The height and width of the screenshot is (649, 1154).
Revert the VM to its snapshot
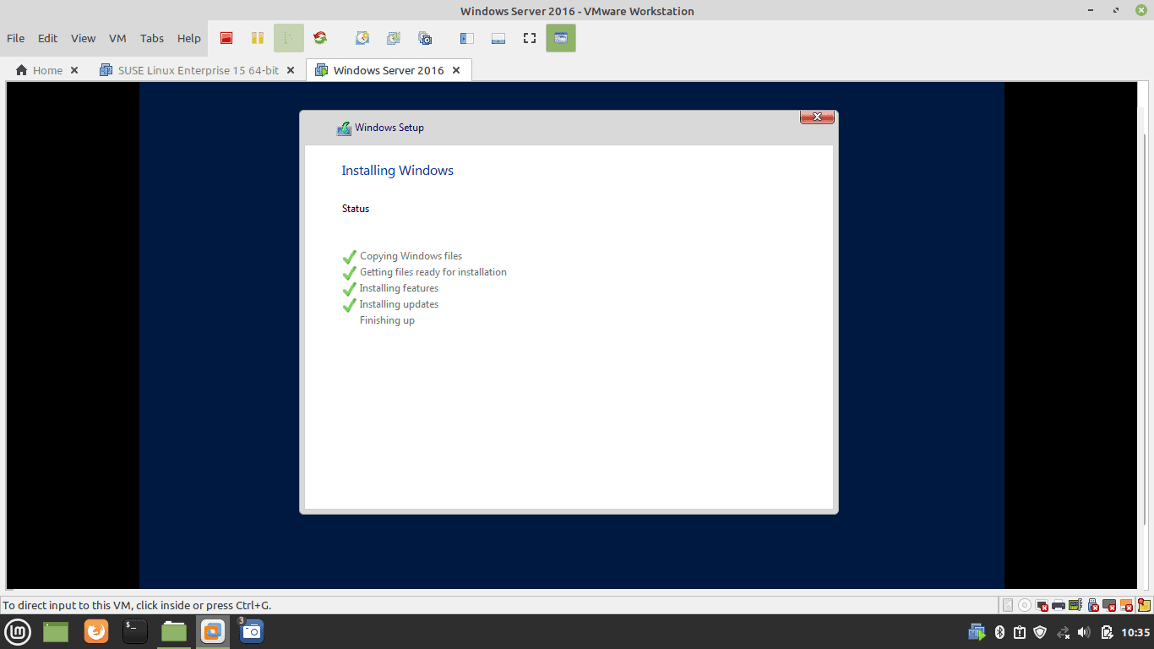point(394,38)
